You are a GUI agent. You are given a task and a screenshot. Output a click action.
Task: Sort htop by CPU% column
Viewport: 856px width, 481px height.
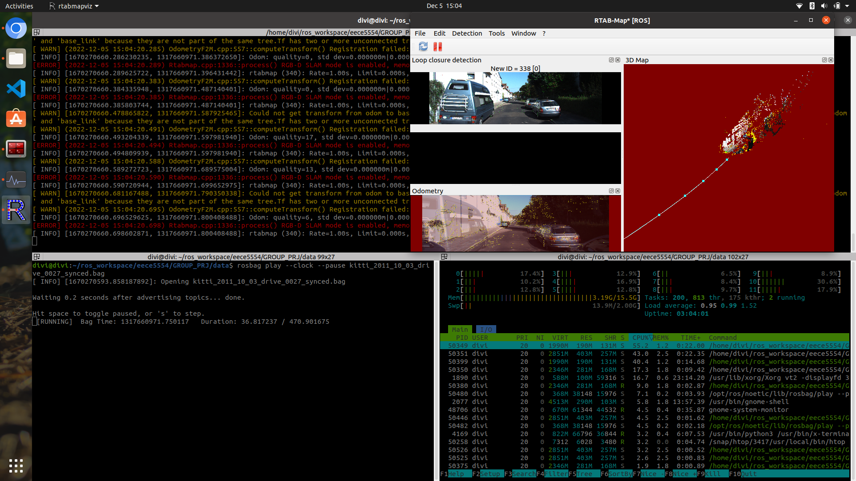coord(640,338)
